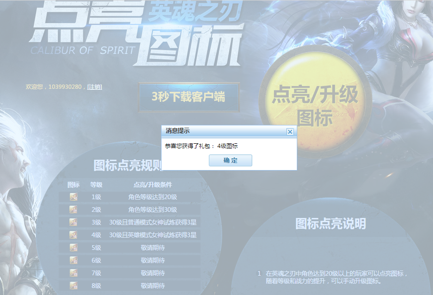Image resolution: width=433 pixels, height=295 pixels.
Task: Click the 3级 badge icon
Action: pos(73,222)
